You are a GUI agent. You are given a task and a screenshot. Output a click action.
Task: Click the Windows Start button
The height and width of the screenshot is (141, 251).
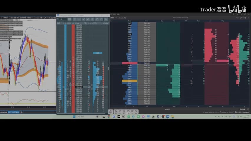(74, 117)
